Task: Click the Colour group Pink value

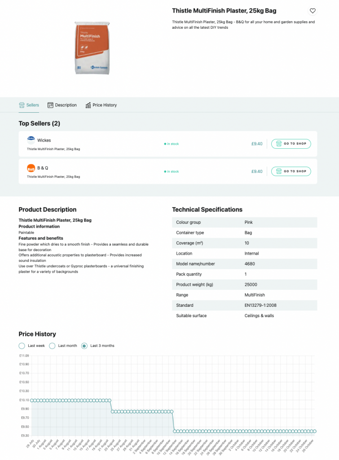Action: (248, 222)
